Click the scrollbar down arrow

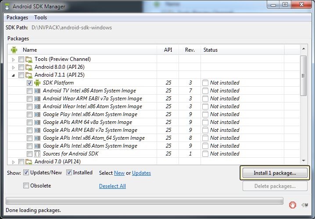(304, 161)
